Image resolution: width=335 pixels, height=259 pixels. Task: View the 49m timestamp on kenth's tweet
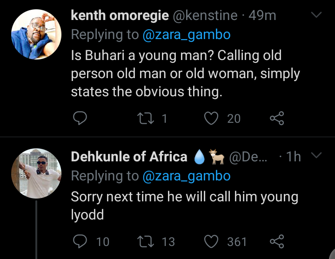pos(262,15)
